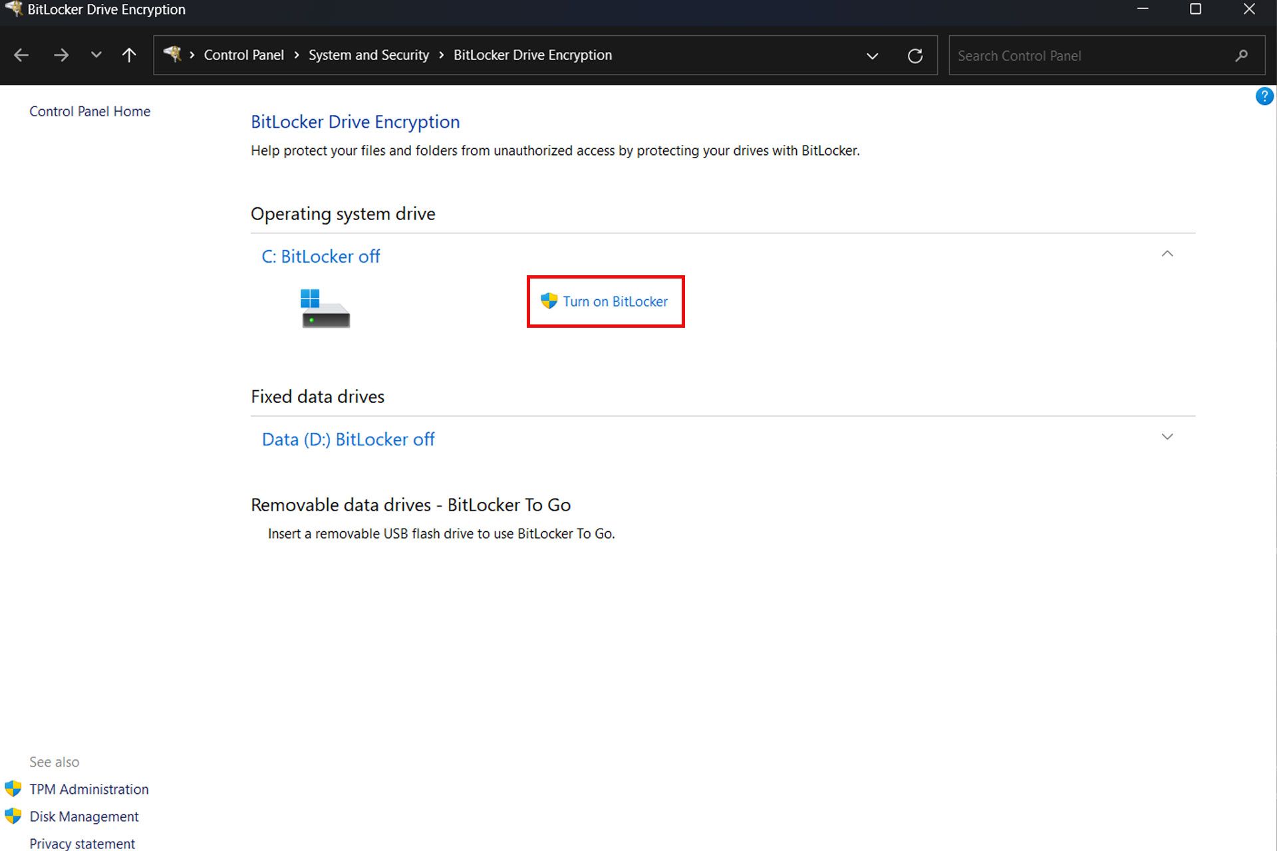The width and height of the screenshot is (1277, 851).
Task: Click the TPM Administration link
Action: 88,789
